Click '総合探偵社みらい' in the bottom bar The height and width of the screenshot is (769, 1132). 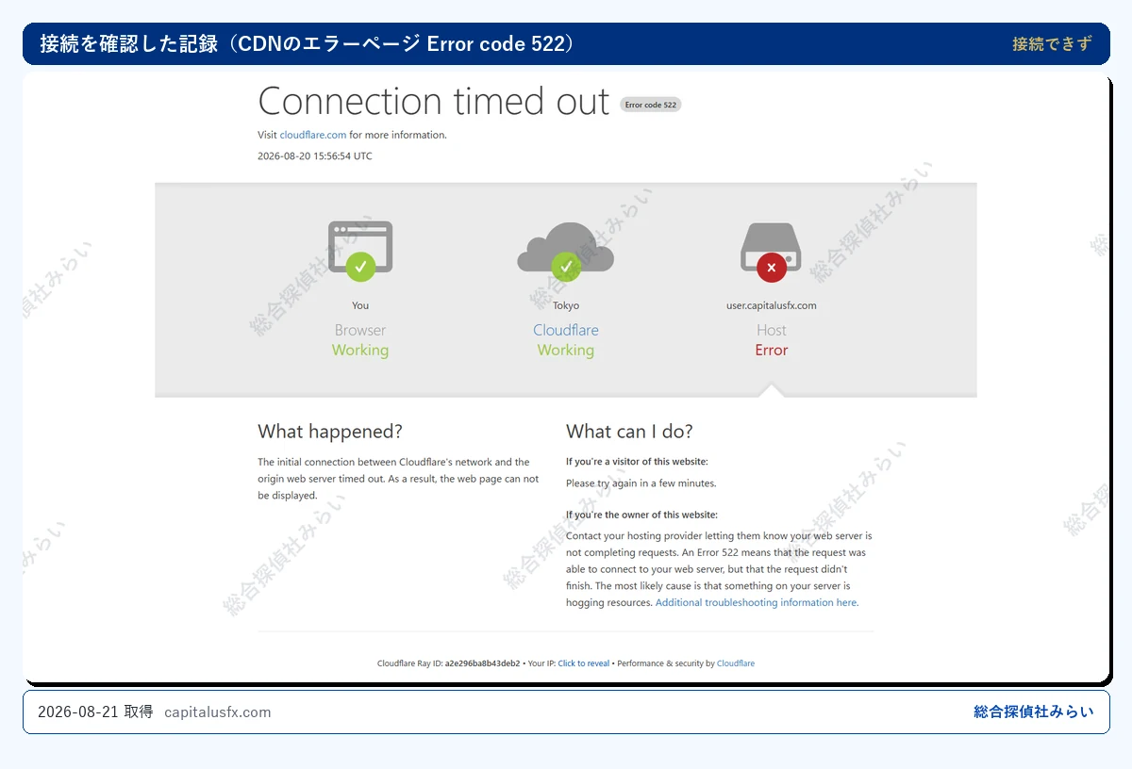point(1034,712)
